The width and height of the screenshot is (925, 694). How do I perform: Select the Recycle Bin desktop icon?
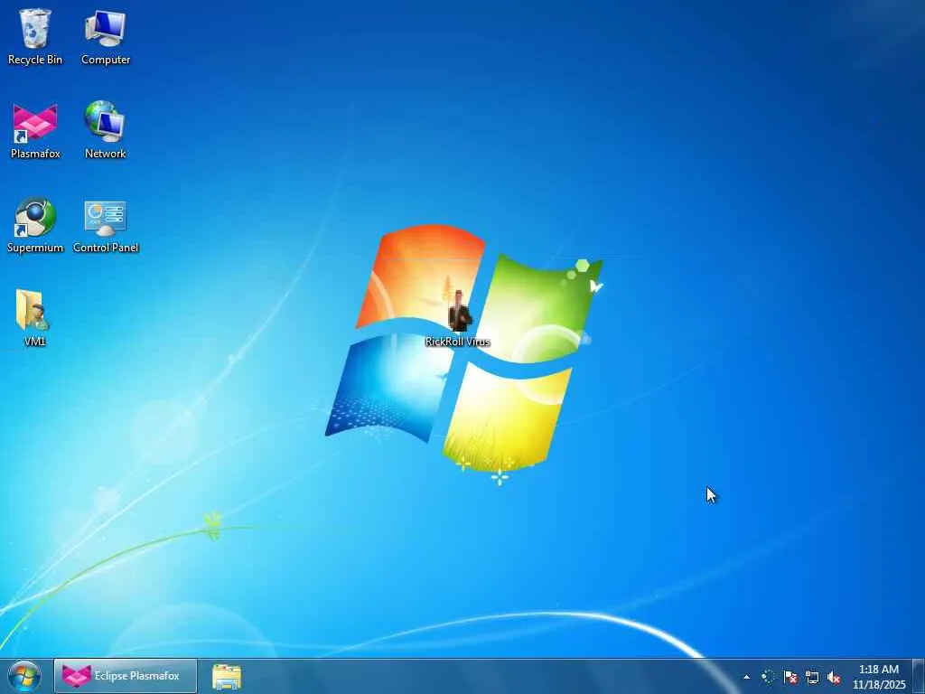(x=35, y=36)
